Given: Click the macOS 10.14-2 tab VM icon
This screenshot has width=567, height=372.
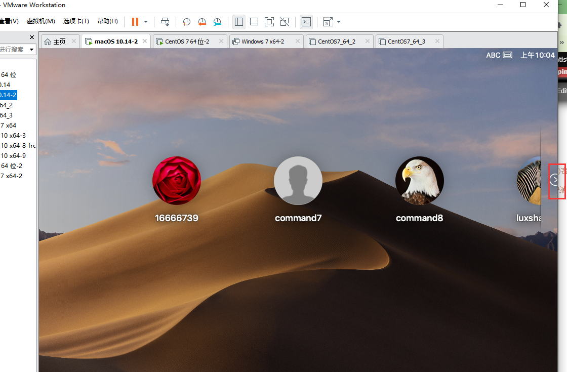Looking at the screenshot, I should (89, 42).
